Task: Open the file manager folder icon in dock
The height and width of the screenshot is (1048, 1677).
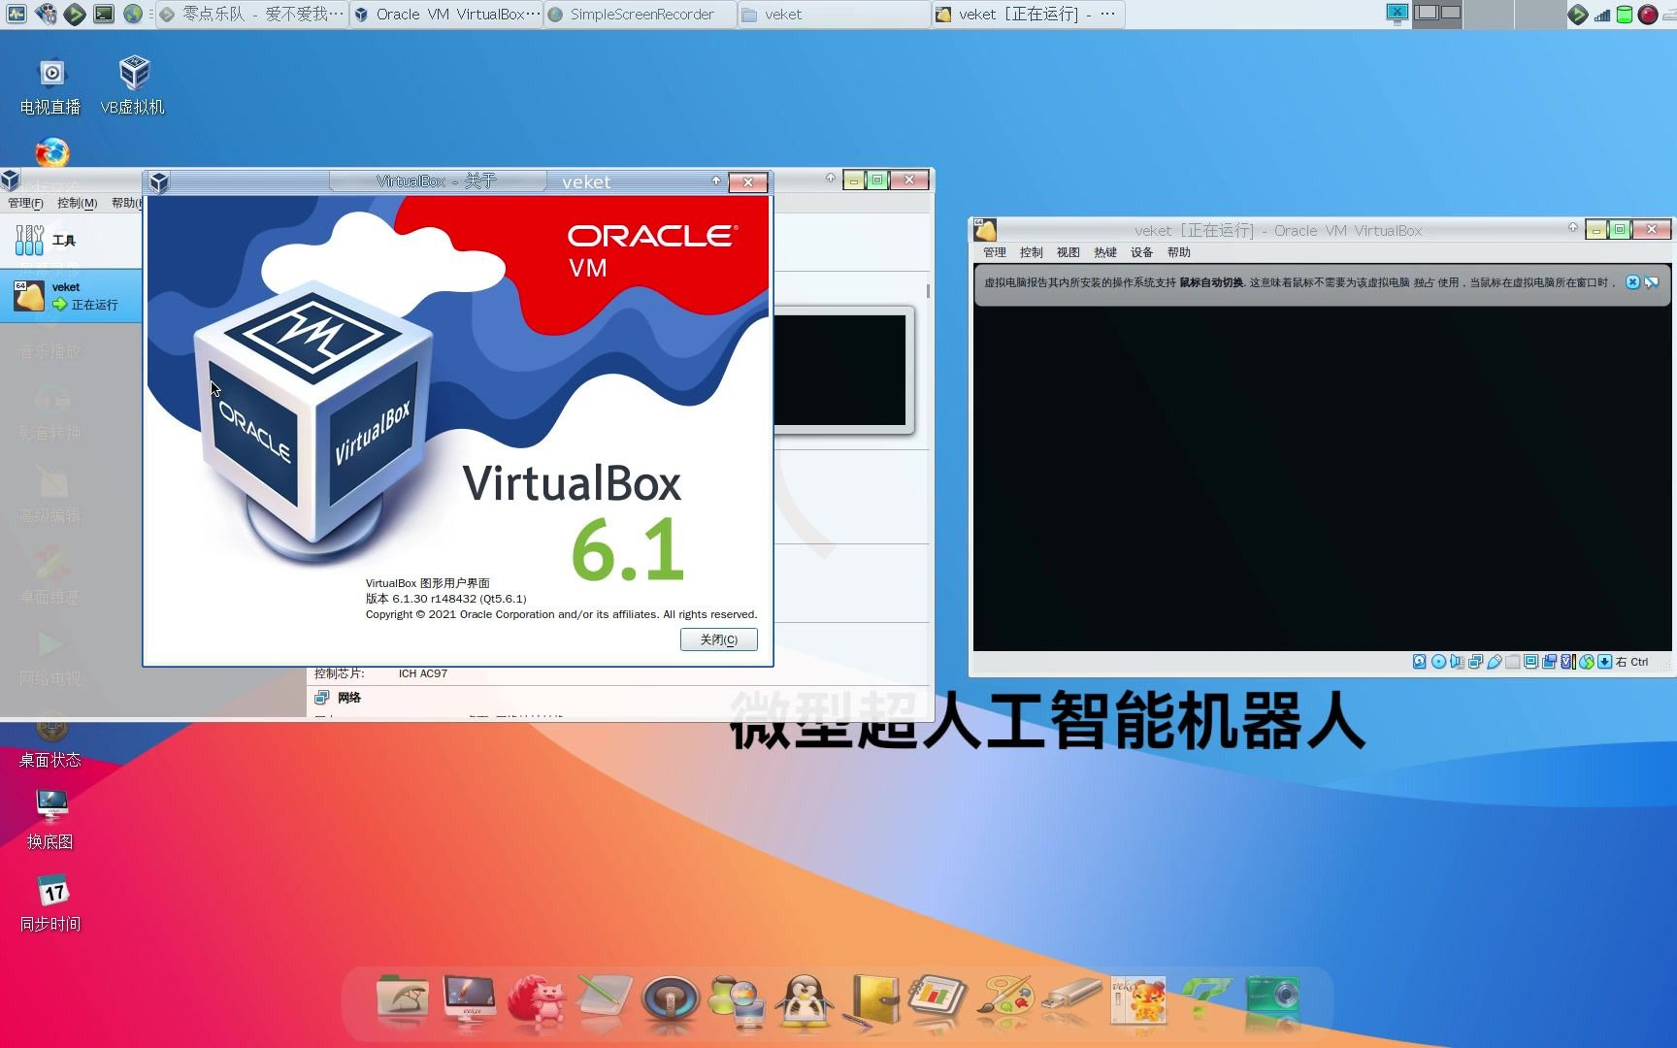Action: point(402,999)
